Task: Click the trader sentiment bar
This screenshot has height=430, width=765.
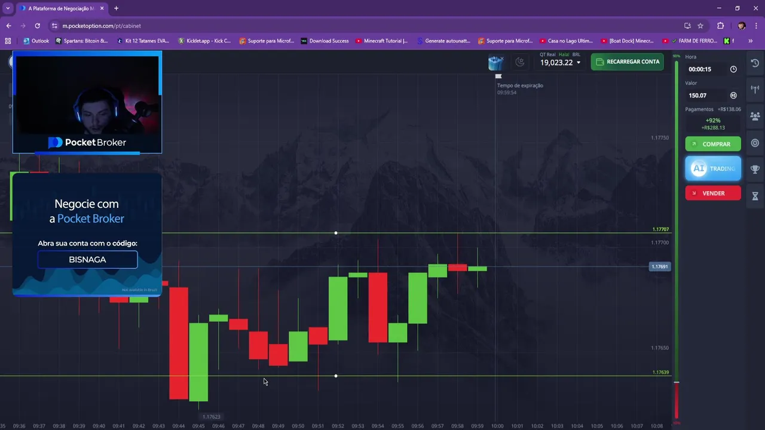Action: (677, 239)
